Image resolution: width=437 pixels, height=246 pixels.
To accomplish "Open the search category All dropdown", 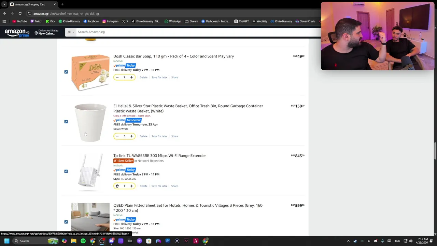I will 71,32.
